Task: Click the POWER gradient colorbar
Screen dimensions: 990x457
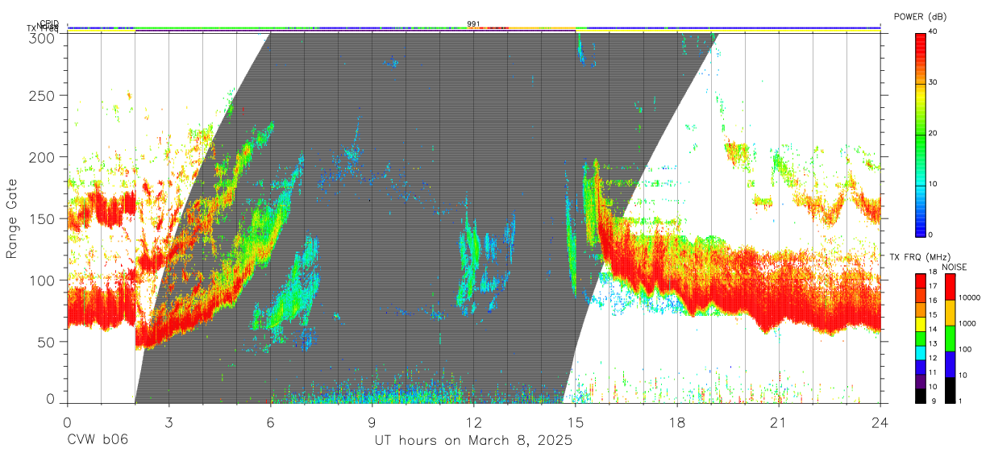Action: 921,134
